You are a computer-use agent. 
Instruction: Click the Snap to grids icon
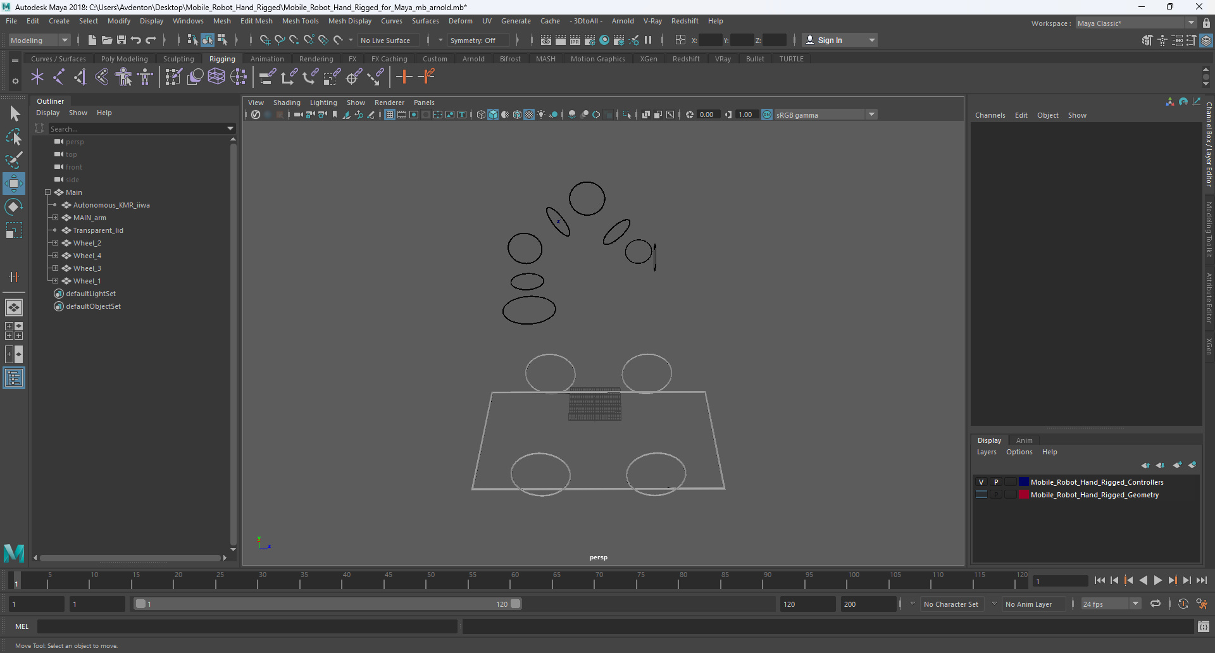[265, 40]
